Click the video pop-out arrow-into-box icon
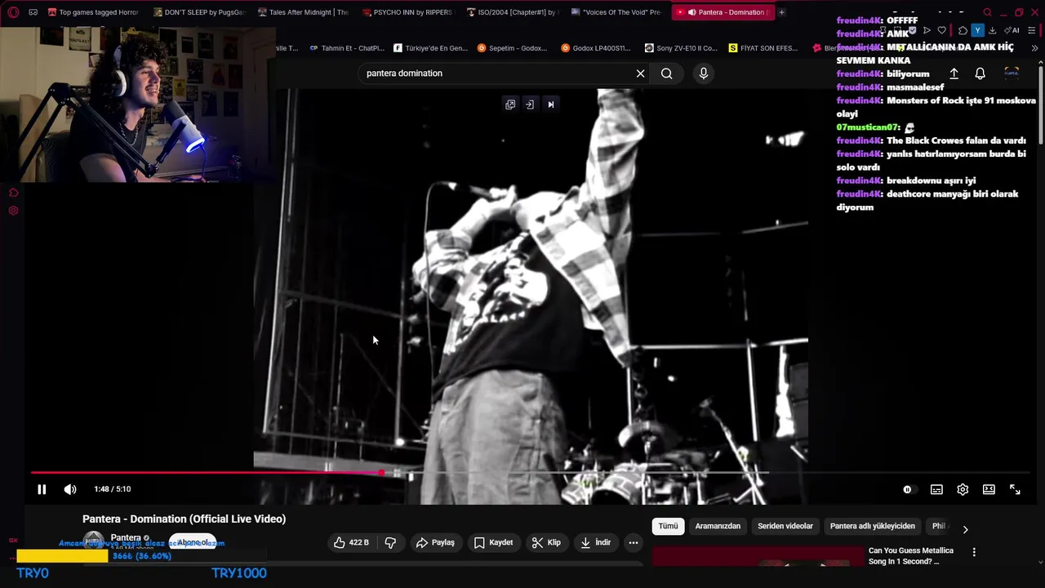This screenshot has height=588, width=1045. (x=530, y=105)
